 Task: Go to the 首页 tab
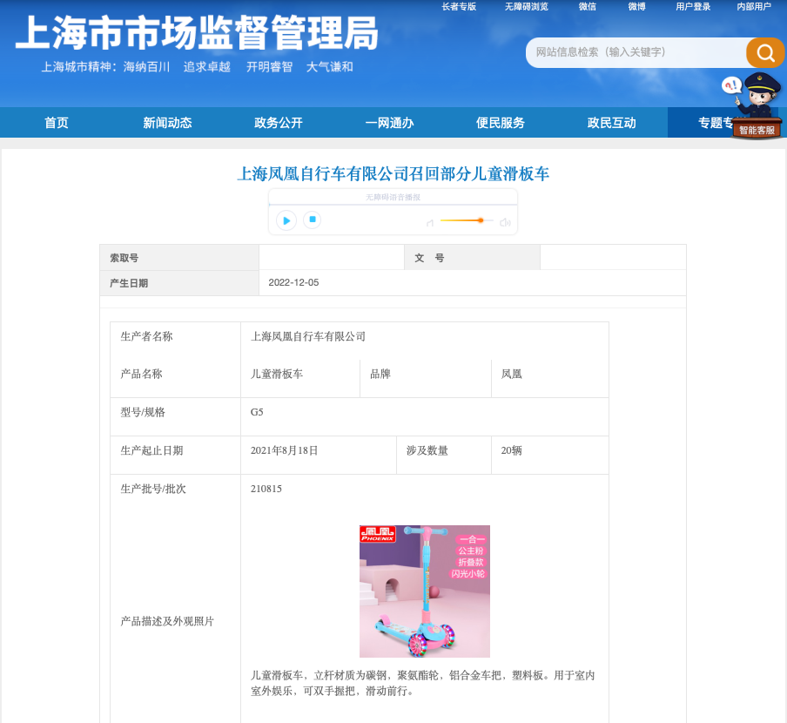[x=57, y=123]
